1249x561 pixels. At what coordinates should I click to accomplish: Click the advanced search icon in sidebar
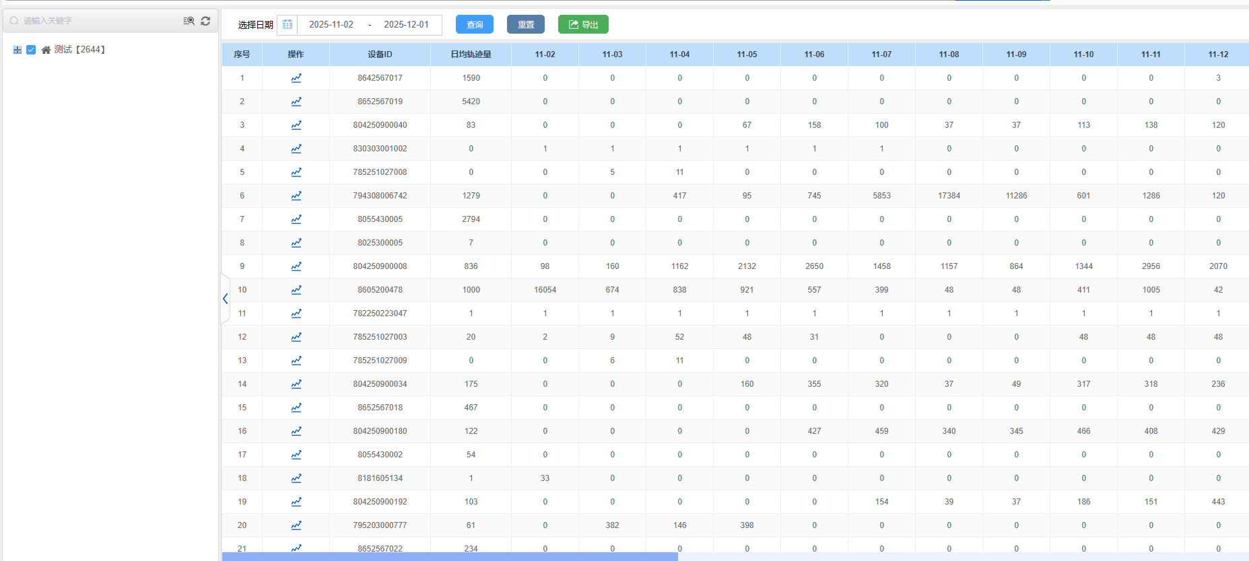click(189, 21)
